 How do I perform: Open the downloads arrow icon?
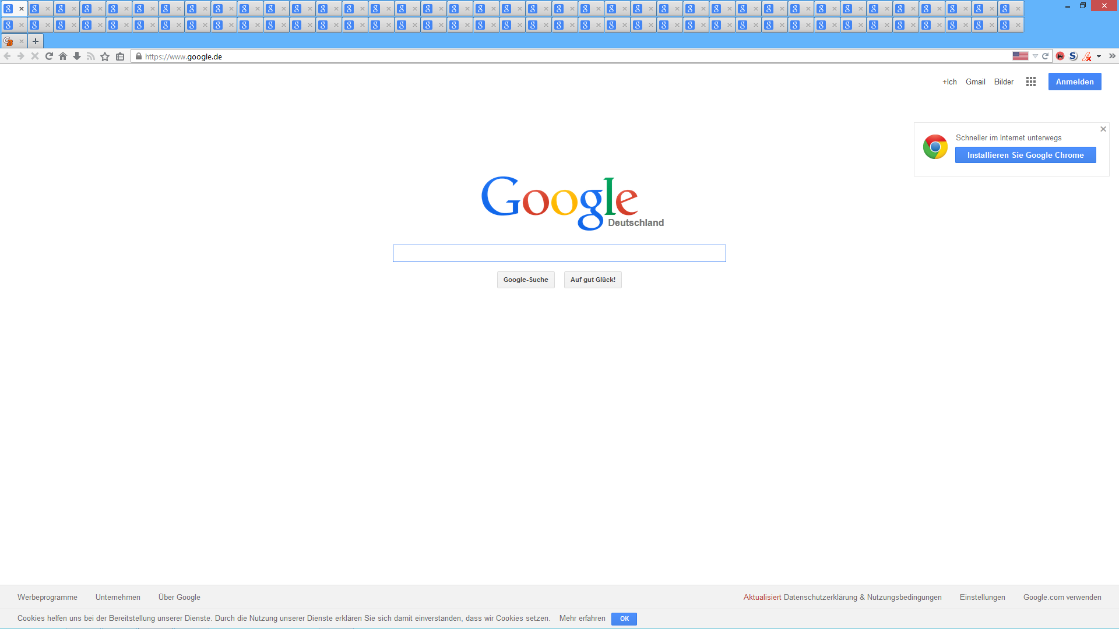coord(77,56)
